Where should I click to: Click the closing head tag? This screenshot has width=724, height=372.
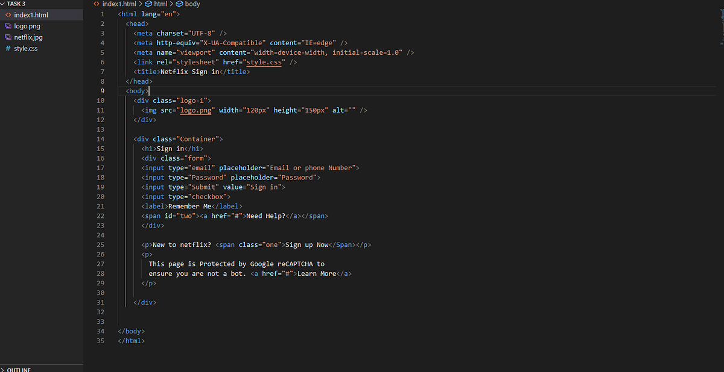click(x=139, y=81)
